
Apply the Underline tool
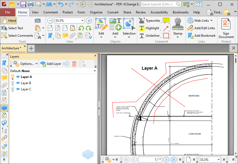(151, 35)
